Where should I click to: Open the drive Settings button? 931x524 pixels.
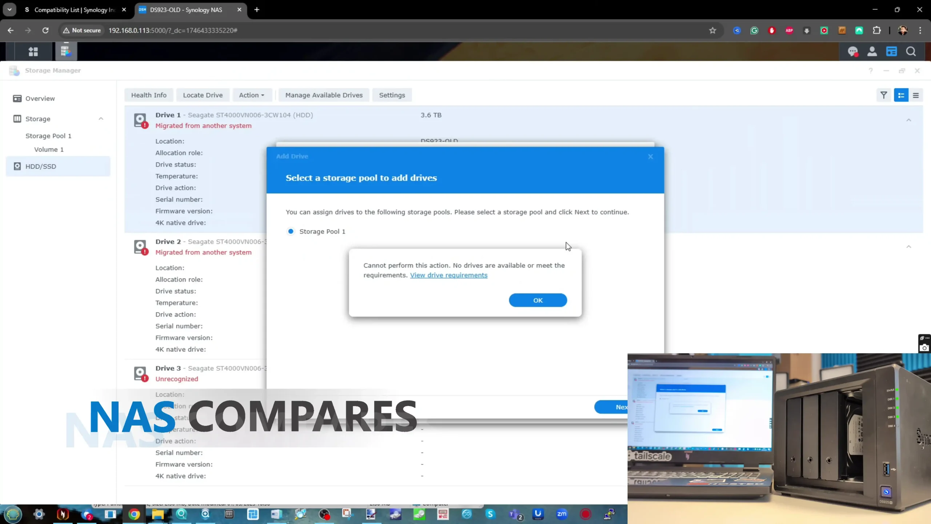[392, 95]
